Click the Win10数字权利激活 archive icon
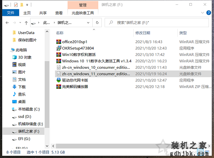The width and height of the screenshot is (214, 158). point(59,54)
